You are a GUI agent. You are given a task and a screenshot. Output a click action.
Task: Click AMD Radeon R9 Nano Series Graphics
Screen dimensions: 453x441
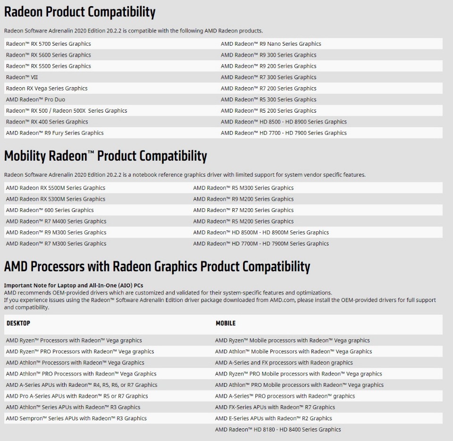pos(271,44)
